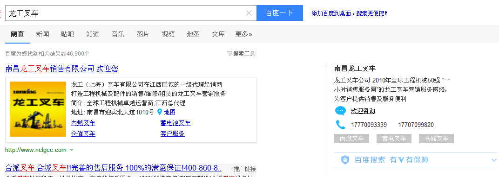Screen dimensions: 499x177
Task: Open the 蓄电池叉车 sublink
Action: click(175, 123)
